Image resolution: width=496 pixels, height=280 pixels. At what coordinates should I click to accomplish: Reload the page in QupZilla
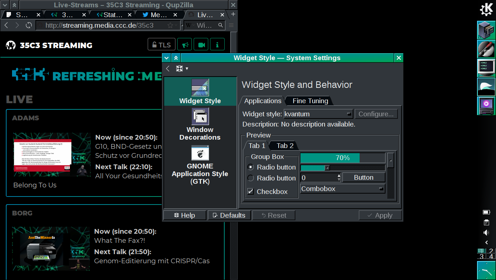point(28,26)
